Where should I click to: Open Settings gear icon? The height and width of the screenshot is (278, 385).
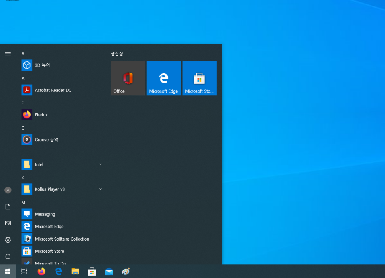pos(8,240)
